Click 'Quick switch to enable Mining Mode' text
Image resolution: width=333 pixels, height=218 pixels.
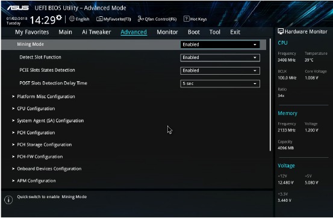[52, 197]
